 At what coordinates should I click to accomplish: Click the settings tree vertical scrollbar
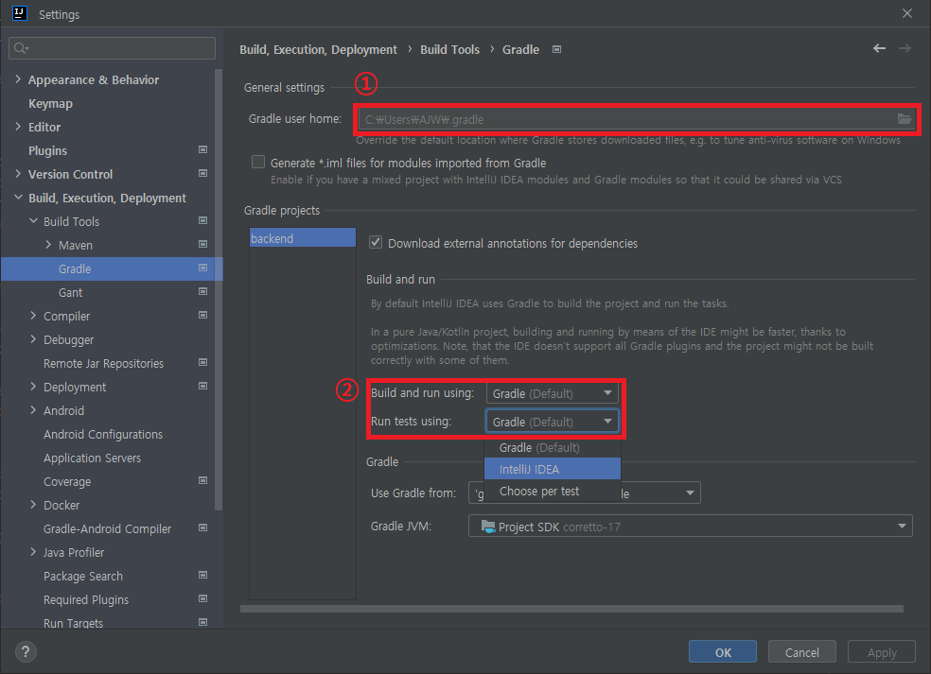pos(218,289)
